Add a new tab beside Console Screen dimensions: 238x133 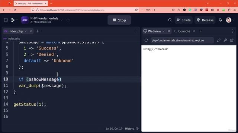point(201,31)
